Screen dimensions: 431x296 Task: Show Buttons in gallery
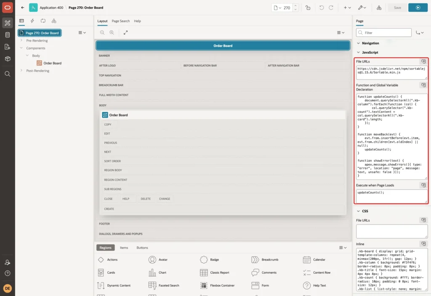(142, 247)
